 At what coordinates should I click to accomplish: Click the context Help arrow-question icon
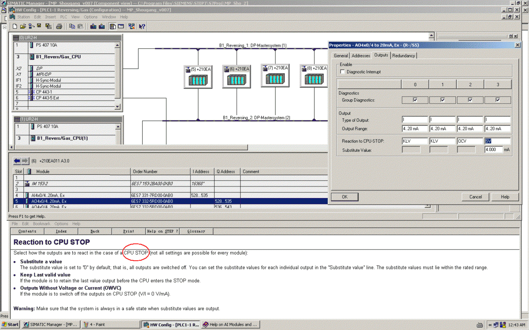[x=142, y=26]
